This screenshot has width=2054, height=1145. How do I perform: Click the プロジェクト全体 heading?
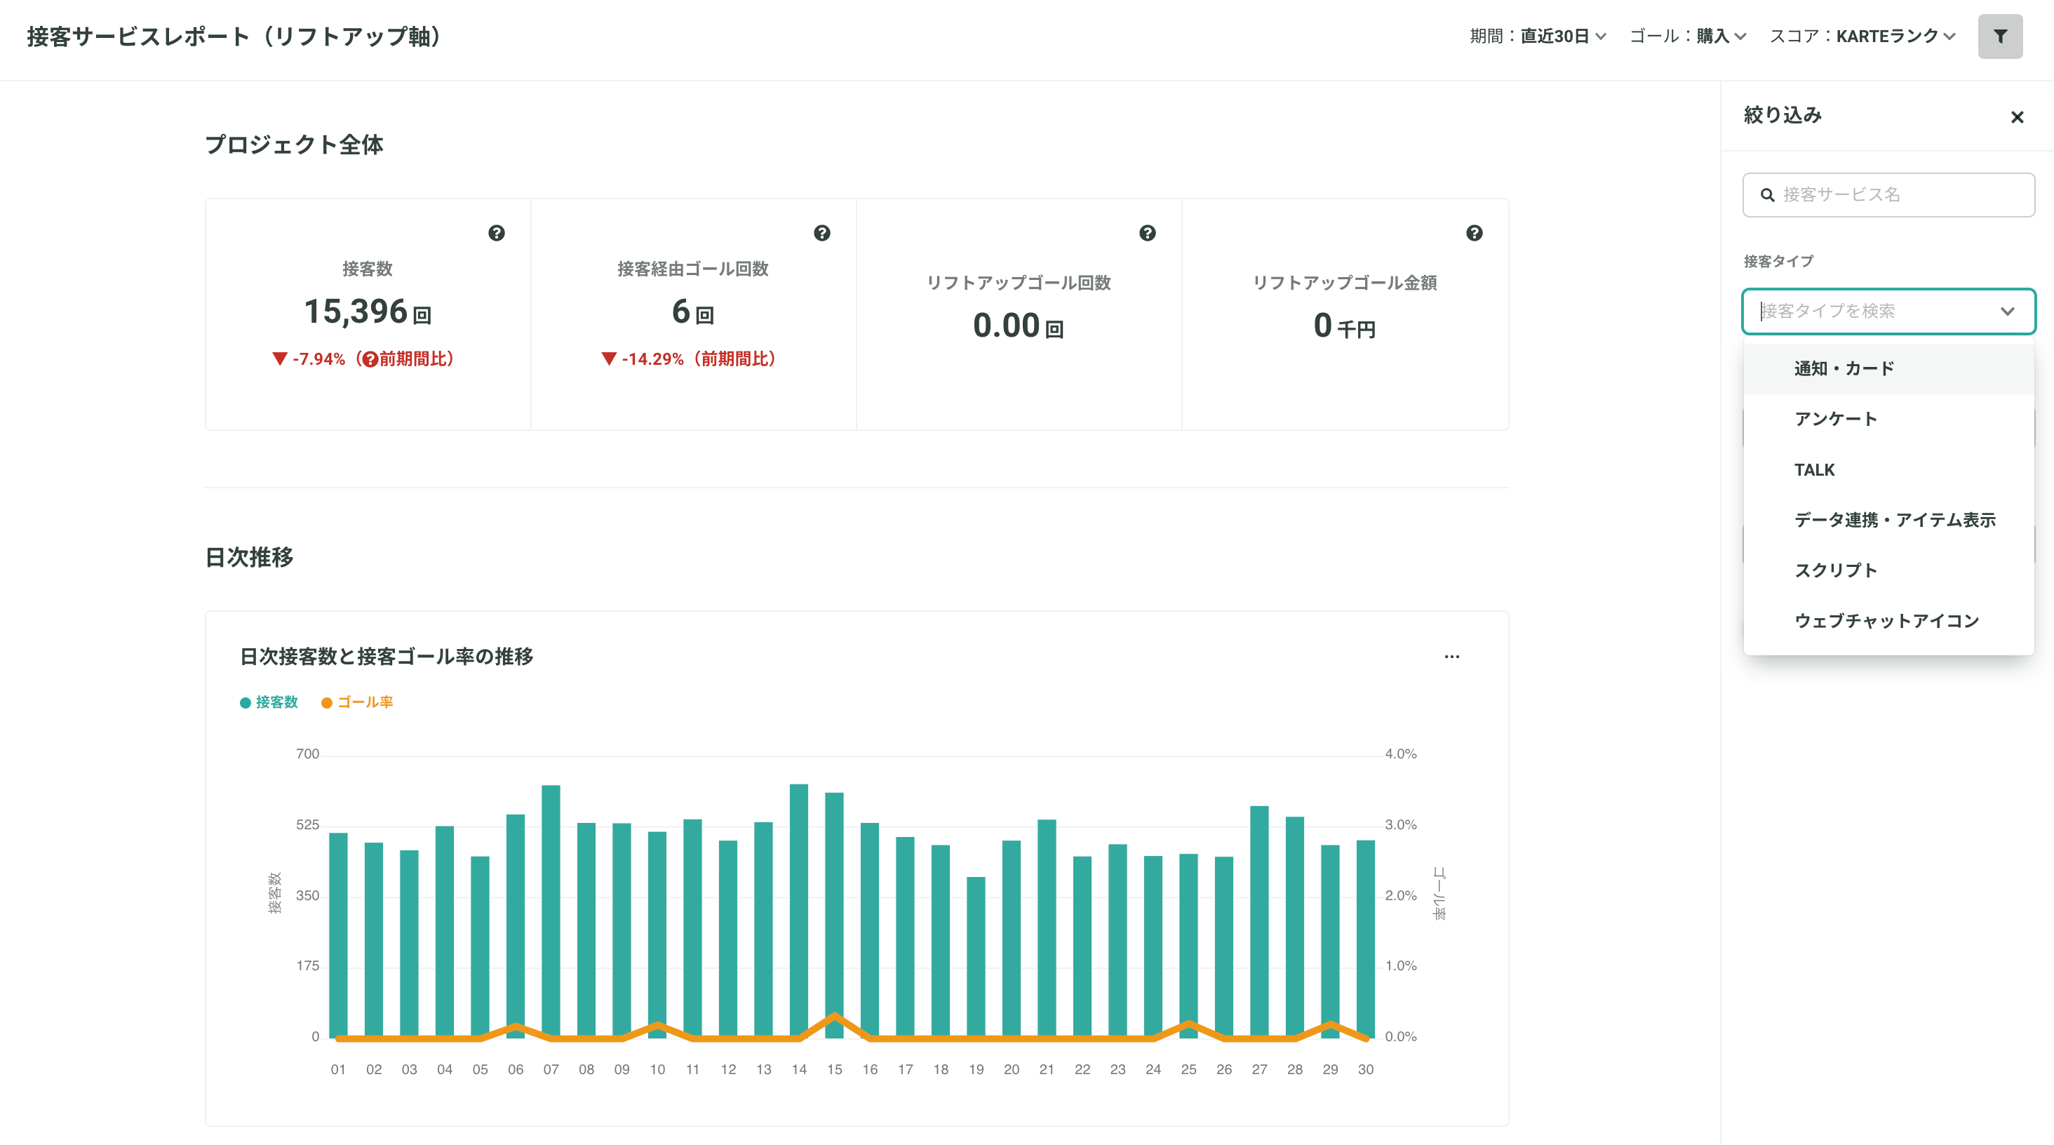(x=294, y=145)
